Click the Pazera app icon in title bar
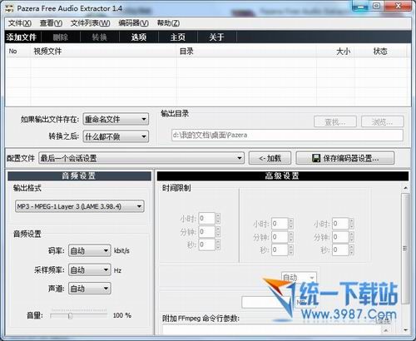This screenshot has height=341, width=416. coord(9,7)
